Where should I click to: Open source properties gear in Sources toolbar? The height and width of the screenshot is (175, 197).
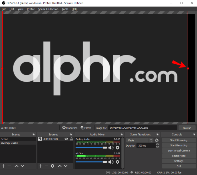(53, 166)
